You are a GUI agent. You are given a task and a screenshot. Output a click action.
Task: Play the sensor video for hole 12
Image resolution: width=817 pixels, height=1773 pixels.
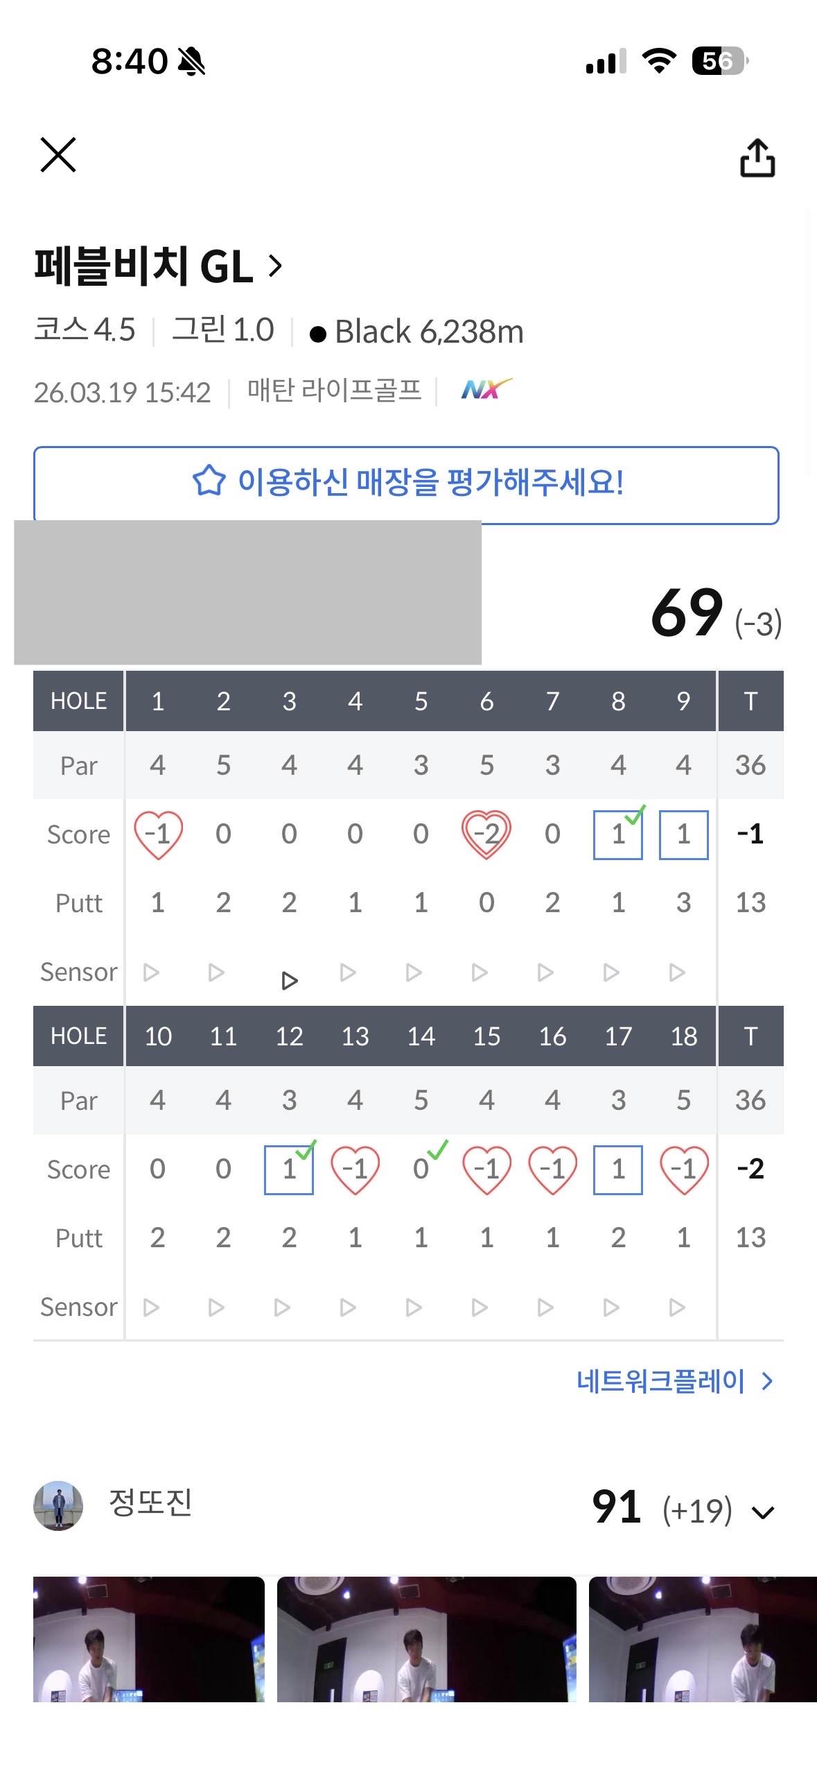[x=282, y=1308]
